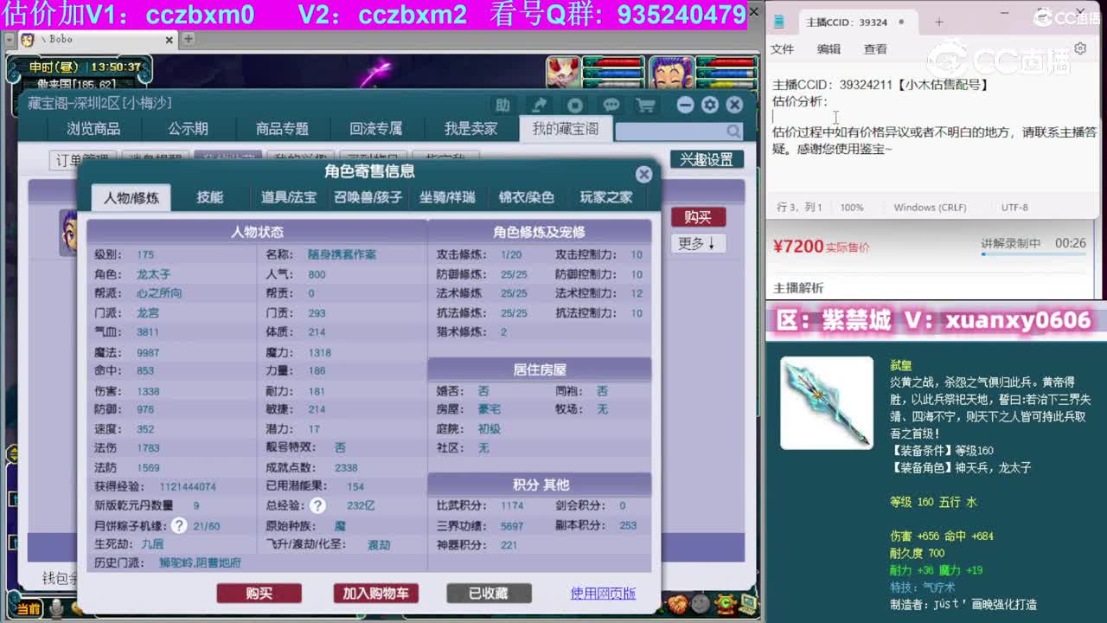
Task: Click the question mark next to 月饼粽子机缘
Action: (179, 525)
